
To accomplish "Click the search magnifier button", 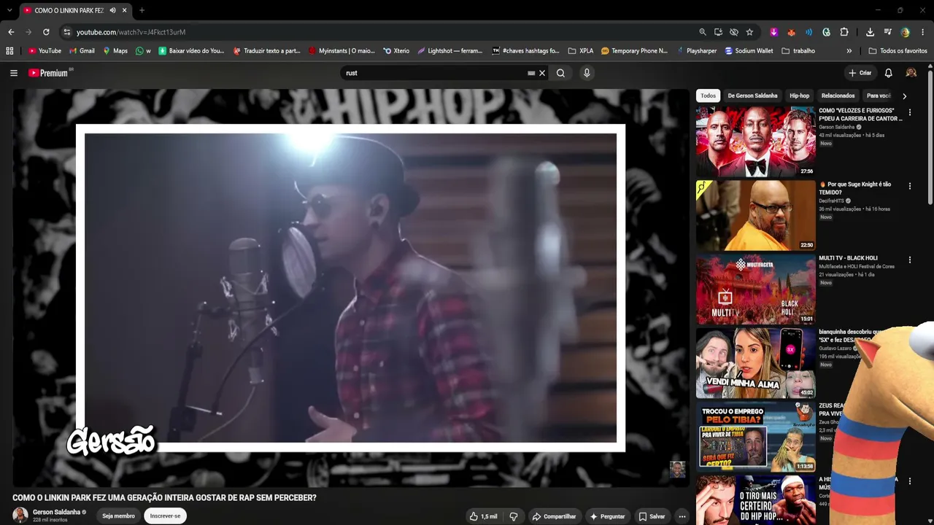I will (560, 73).
